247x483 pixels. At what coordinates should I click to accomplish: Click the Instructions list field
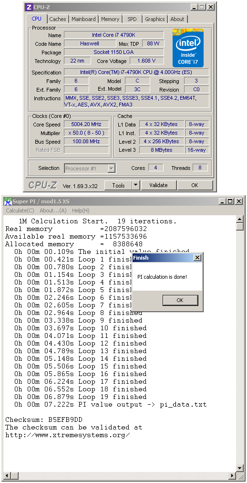(136, 101)
